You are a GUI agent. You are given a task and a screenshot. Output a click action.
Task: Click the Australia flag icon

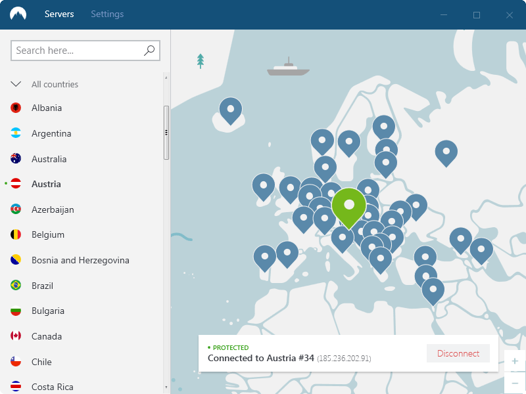pyautogui.click(x=16, y=159)
